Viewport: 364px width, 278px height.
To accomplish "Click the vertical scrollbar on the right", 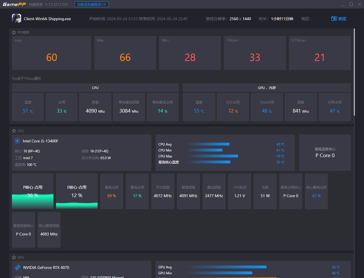I will click(354, 72).
